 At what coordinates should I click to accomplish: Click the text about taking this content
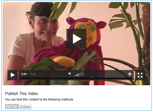click(x=39, y=99)
